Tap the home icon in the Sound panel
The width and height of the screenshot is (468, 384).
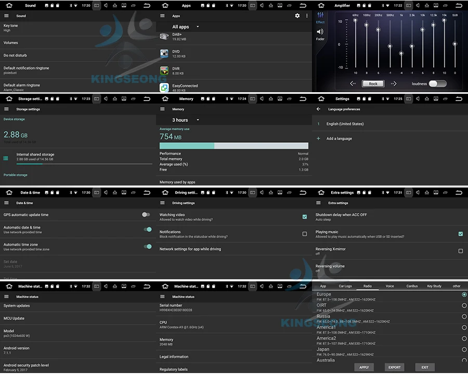[x=9, y=5]
